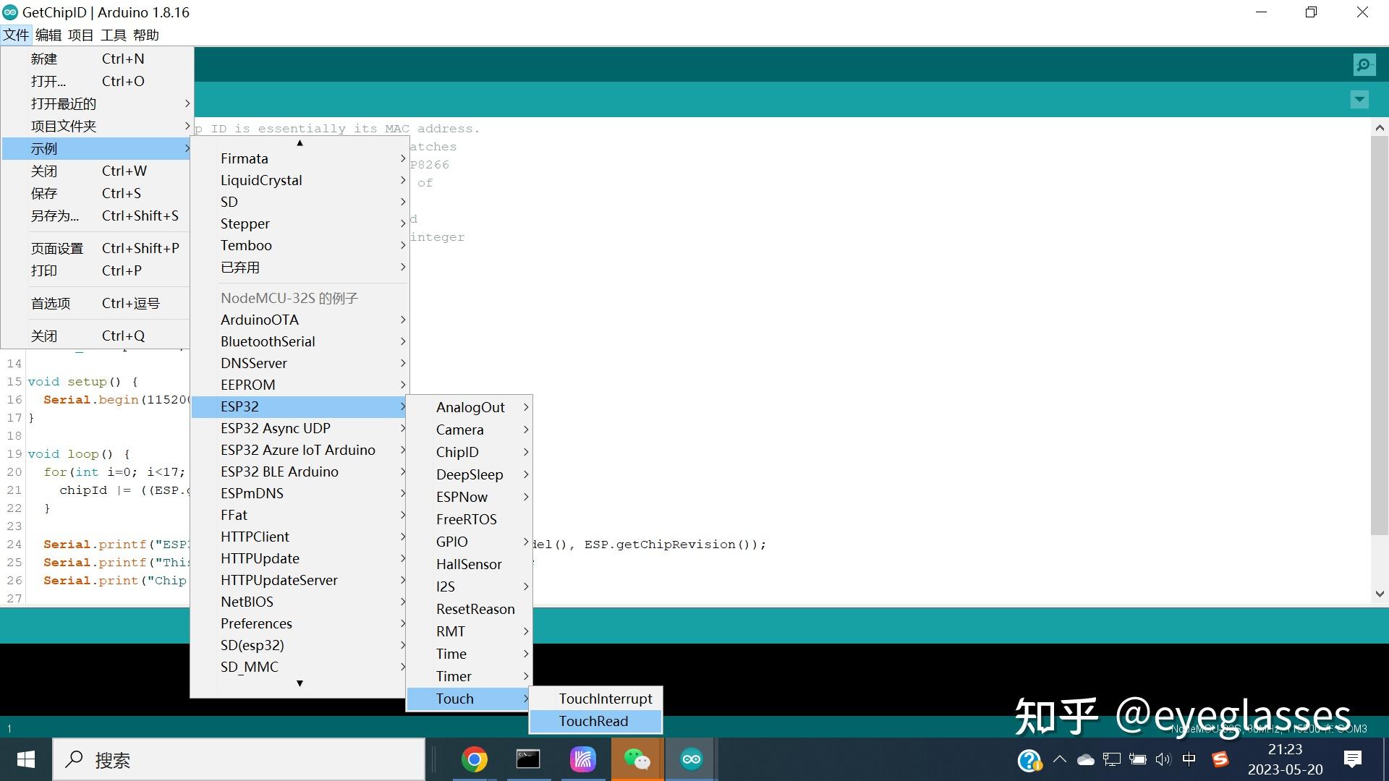The image size is (1389, 781).
Task: Expand the BluetoothSerial examples submenu
Action: tap(268, 341)
